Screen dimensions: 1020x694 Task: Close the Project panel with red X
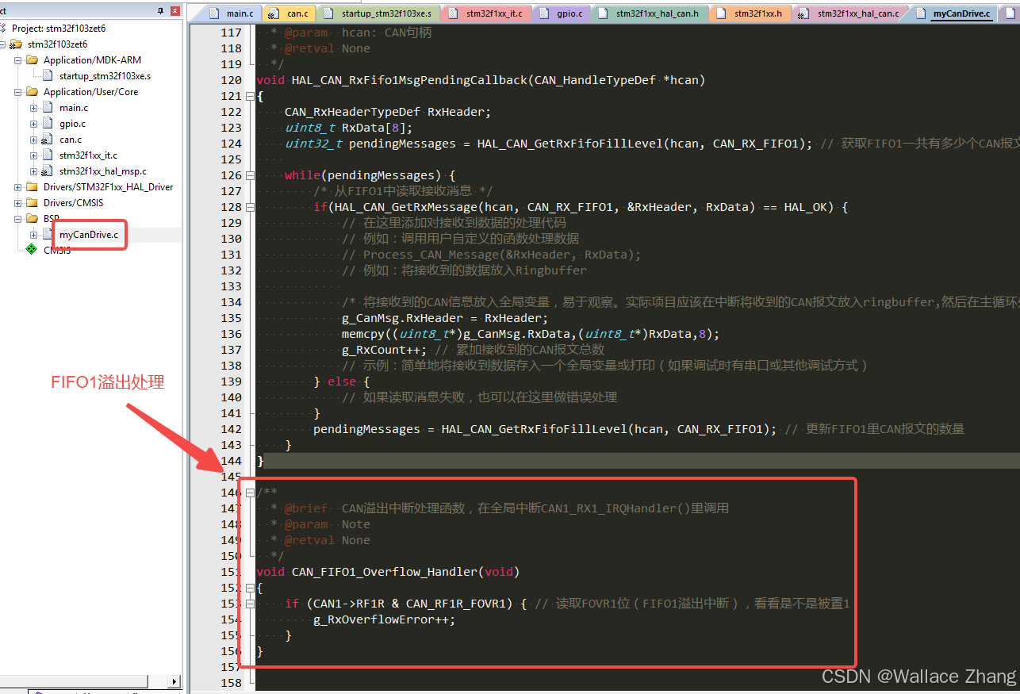tap(175, 11)
